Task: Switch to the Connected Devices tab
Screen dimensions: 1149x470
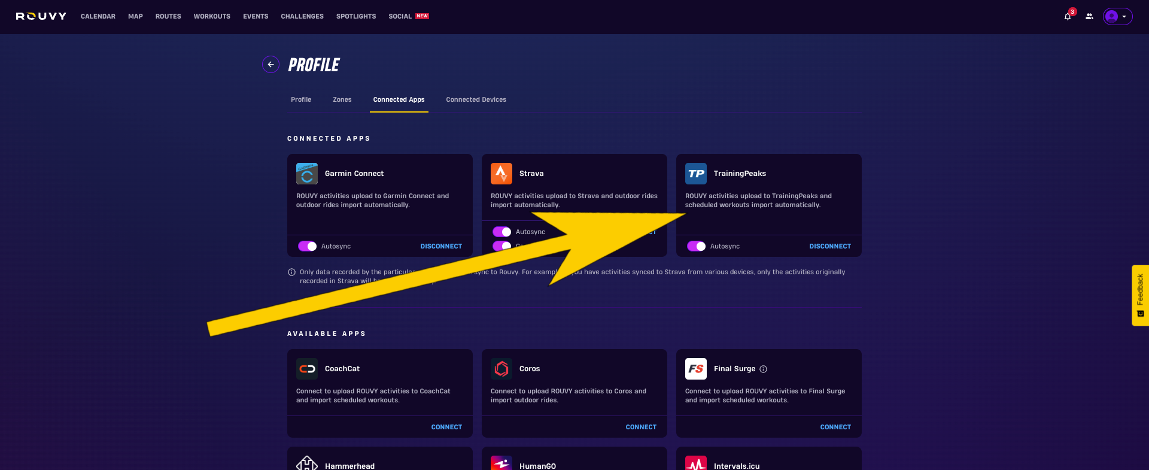Action: [x=476, y=99]
